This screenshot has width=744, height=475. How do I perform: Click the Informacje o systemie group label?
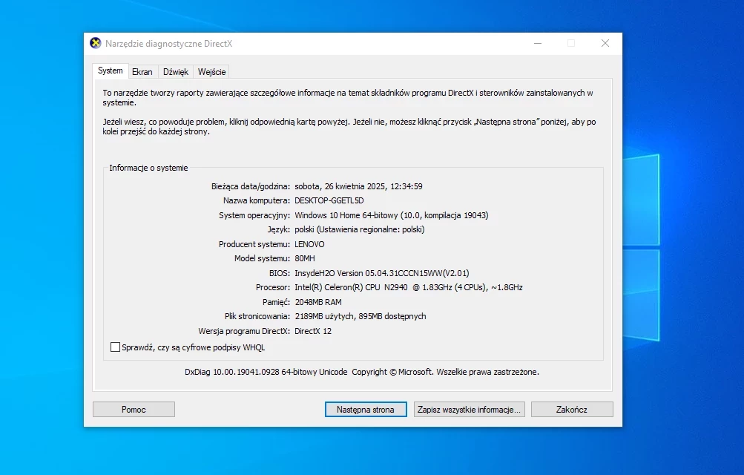tap(148, 168)
